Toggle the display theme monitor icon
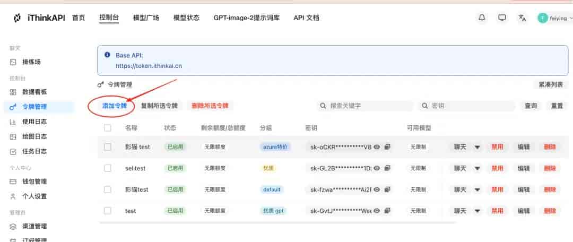 [x=502, y=18]
